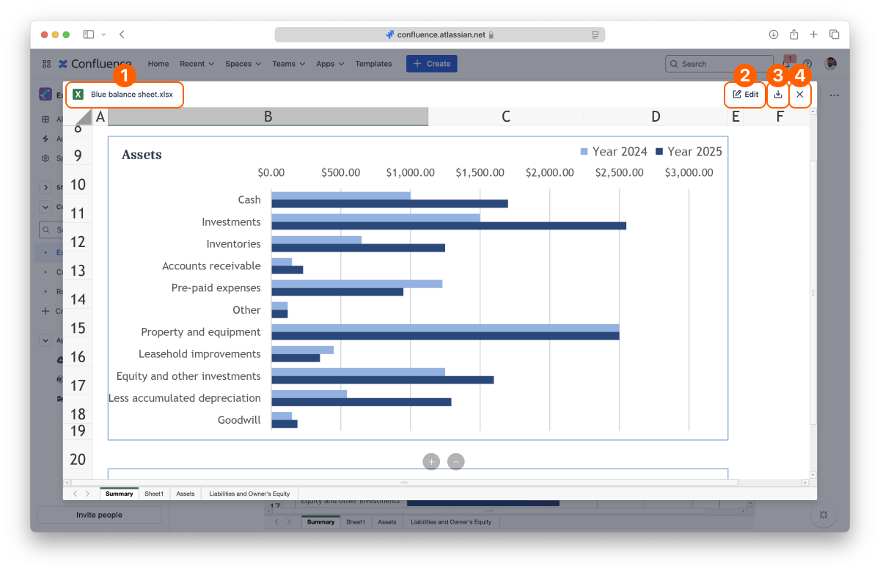The width and height of the screenshot is (880, 572).
Task: Expand the Recent dropdown menu
Action: pos(197,64)
